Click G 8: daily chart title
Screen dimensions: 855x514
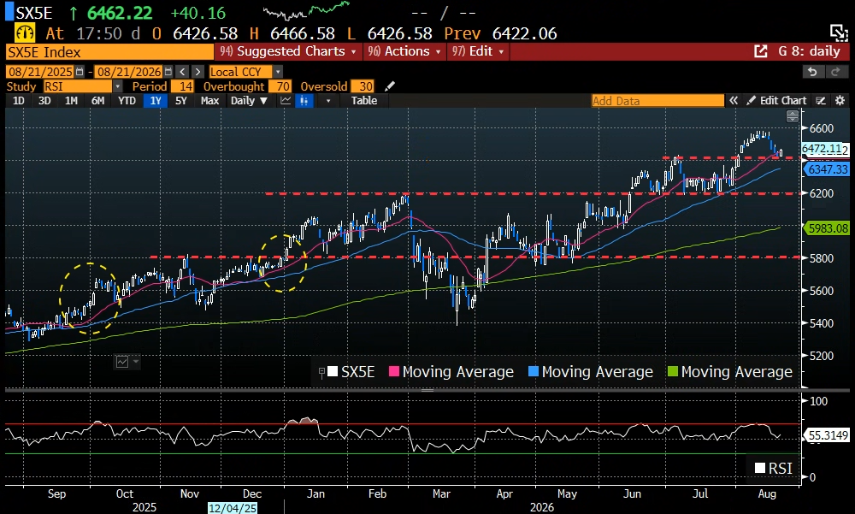pyautogui.click(x=809, y=51)
